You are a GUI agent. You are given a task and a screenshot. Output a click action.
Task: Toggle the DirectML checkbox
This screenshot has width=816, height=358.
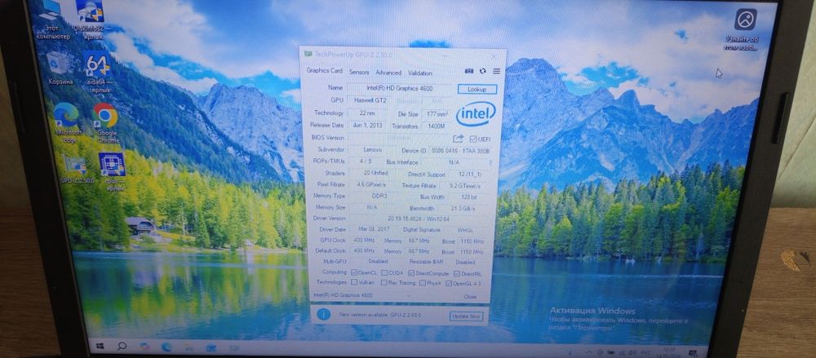[456, 274]
